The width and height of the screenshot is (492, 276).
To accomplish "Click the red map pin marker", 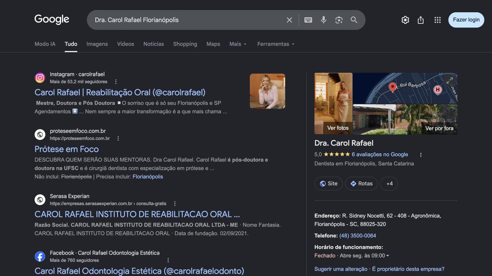I will tap(392, 87).
